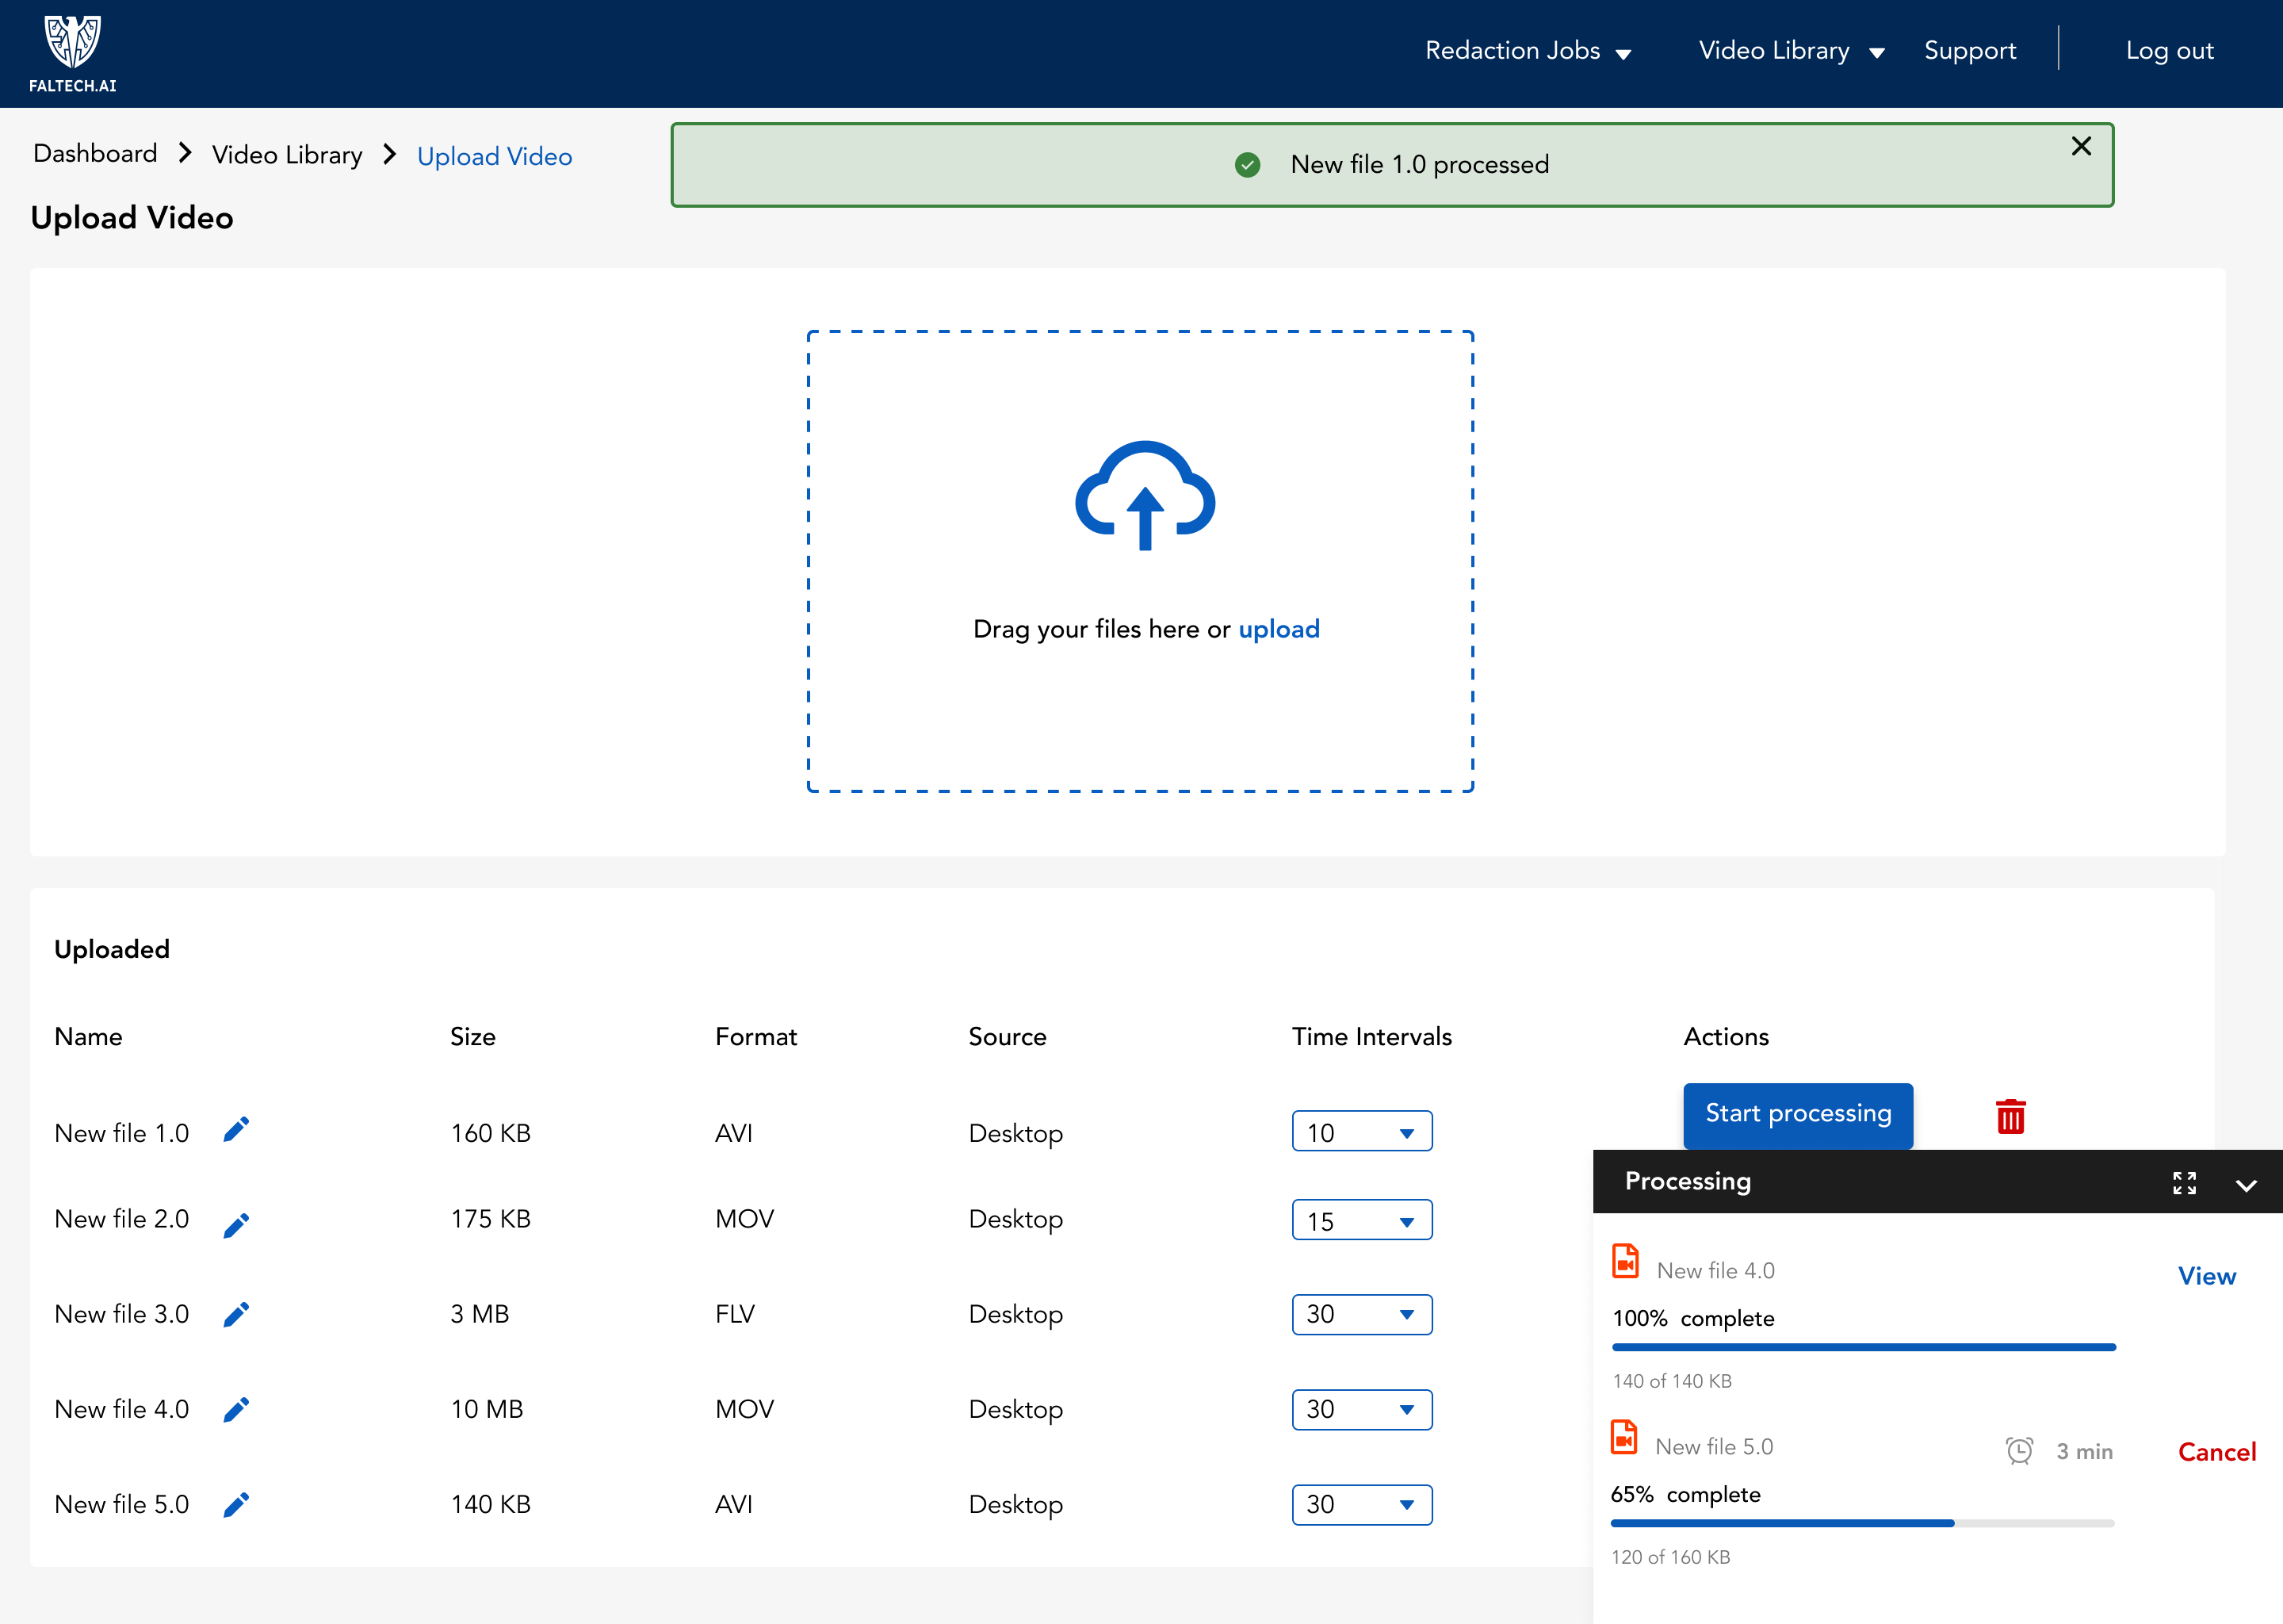Click the clock icon next to 3 min
This screenshot has width=2283, height=1624.
[x=2019, y=1450]
